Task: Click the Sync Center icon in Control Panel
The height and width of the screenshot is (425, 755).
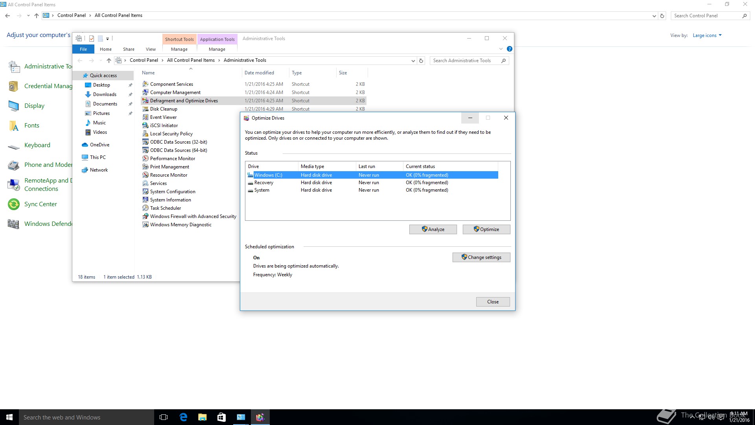Action: (x=14, y=204)
